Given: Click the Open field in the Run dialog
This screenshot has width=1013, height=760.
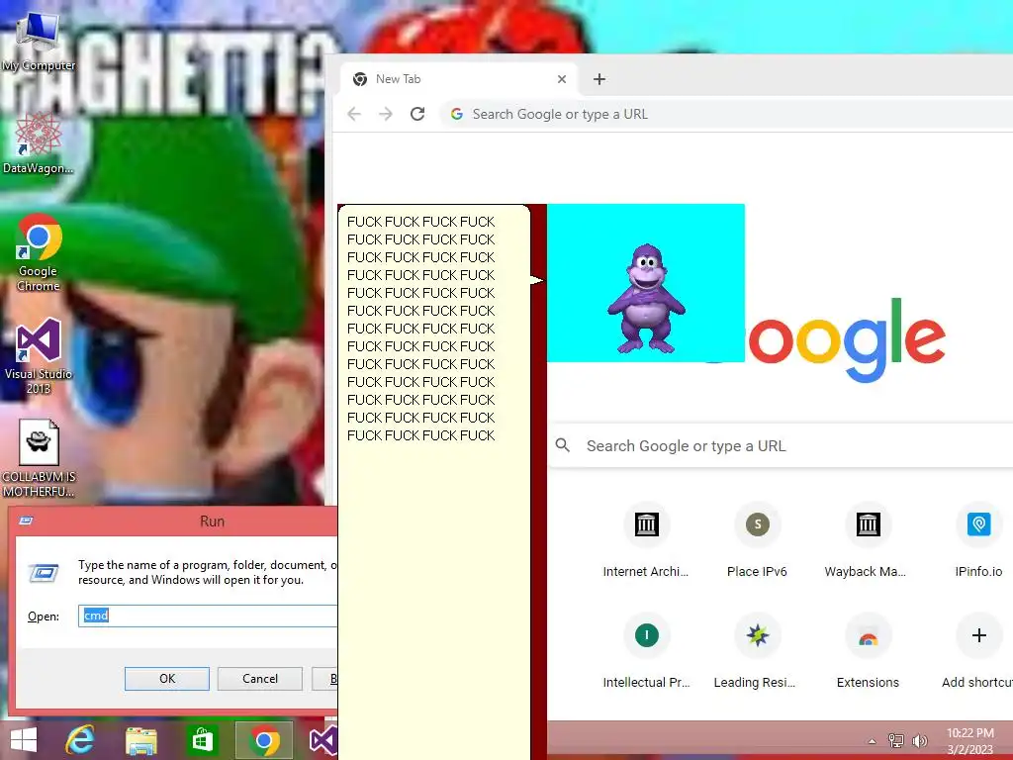Looking at the screenshot, I should pos(208,616).
